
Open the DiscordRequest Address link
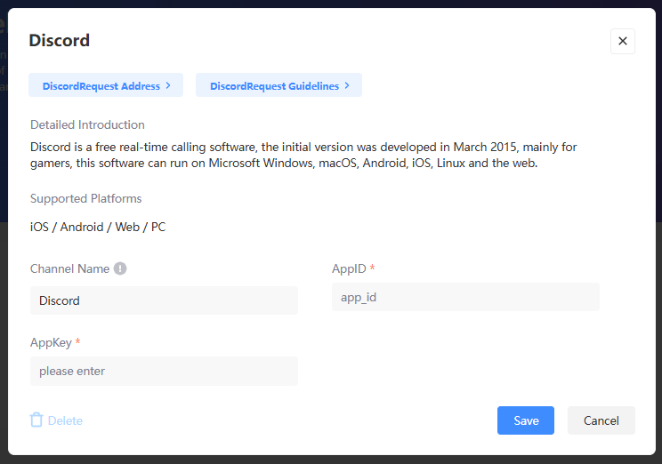pyautogui.click(x=106, y=85)
